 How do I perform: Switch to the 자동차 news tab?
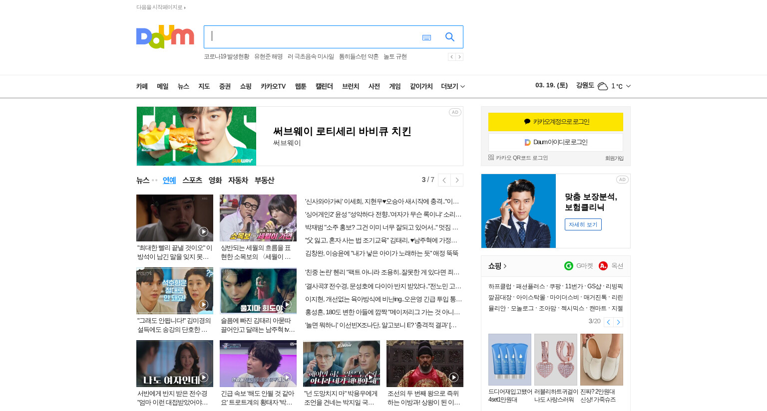click(238, 180)
